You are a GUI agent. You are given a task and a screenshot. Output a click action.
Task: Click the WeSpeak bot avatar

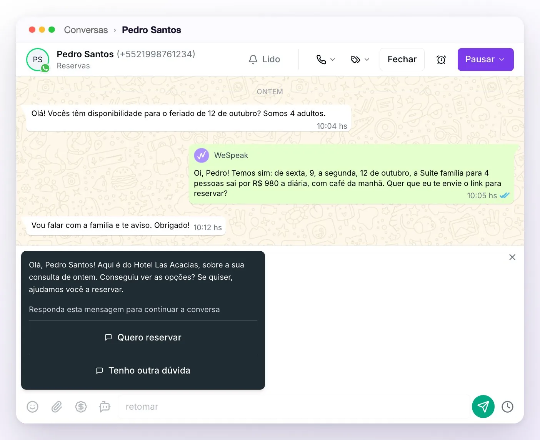[x=202, y=155]
